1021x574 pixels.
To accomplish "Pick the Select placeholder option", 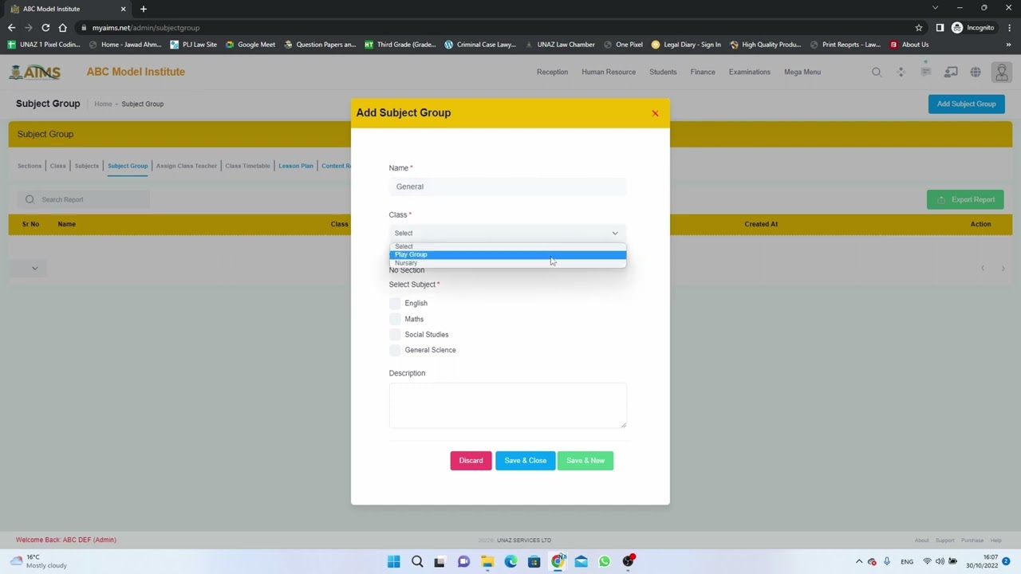I will click(x=507, y=246).
